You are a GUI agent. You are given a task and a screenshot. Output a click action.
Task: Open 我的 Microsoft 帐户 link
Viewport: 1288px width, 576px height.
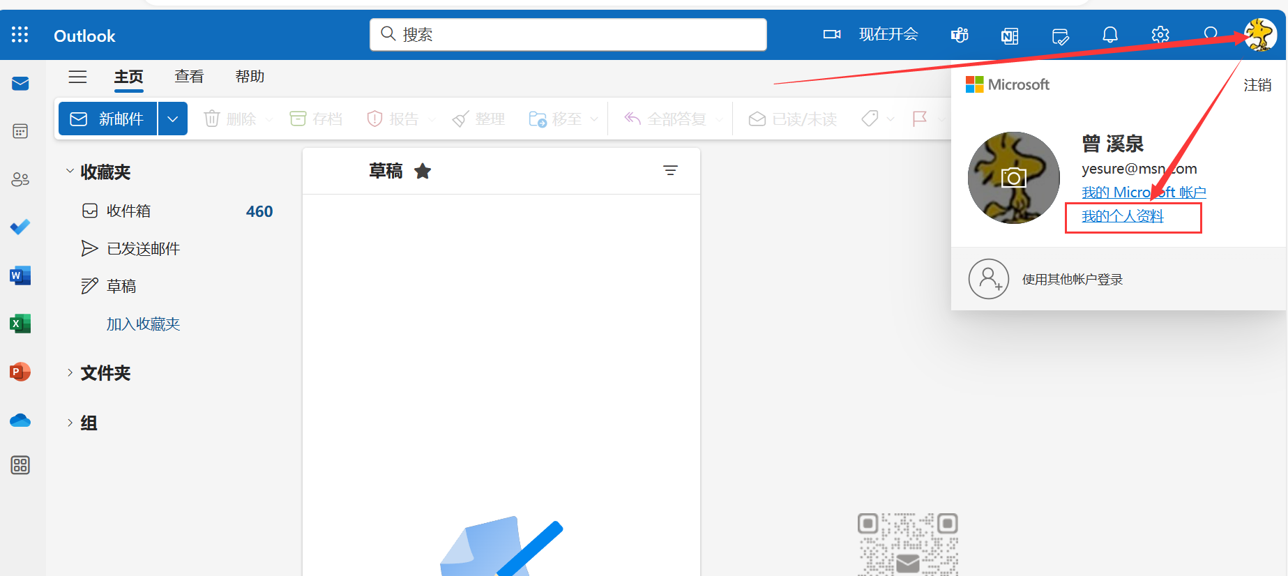tap(1144, 192)
